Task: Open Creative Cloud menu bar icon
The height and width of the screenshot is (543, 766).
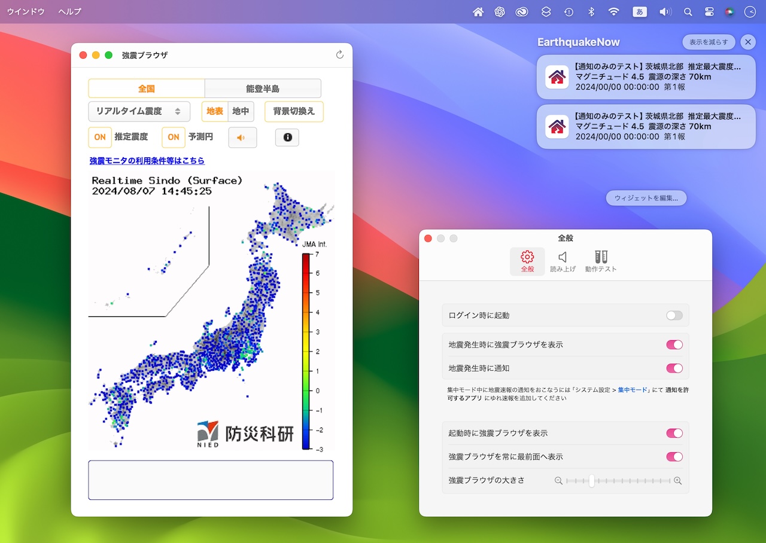Action: pos(522,12)
